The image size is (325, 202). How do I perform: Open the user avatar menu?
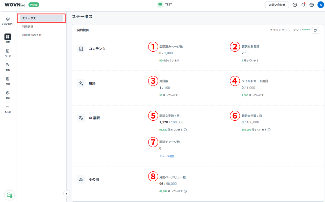tap(320, 5)
